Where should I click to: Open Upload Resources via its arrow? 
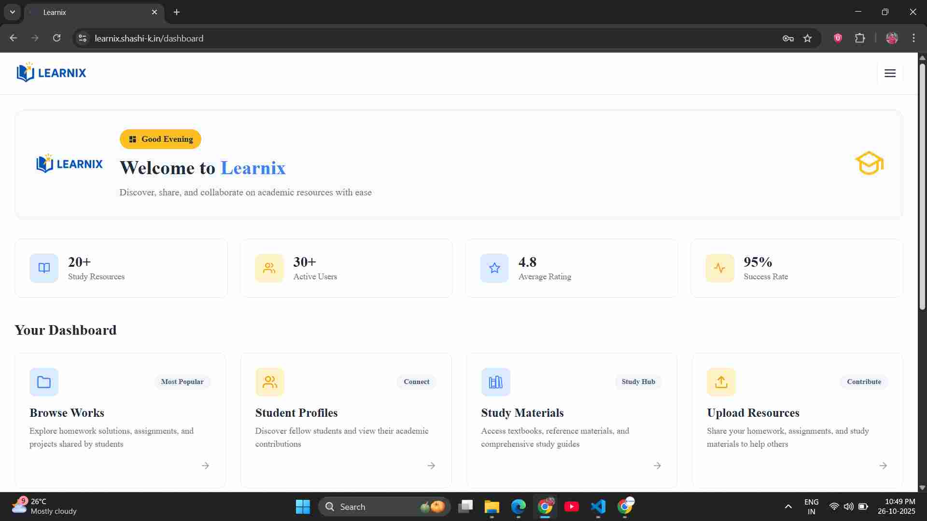coord(883,466)
